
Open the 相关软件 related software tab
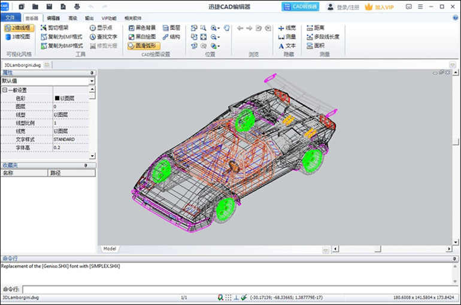coord(133,18)
